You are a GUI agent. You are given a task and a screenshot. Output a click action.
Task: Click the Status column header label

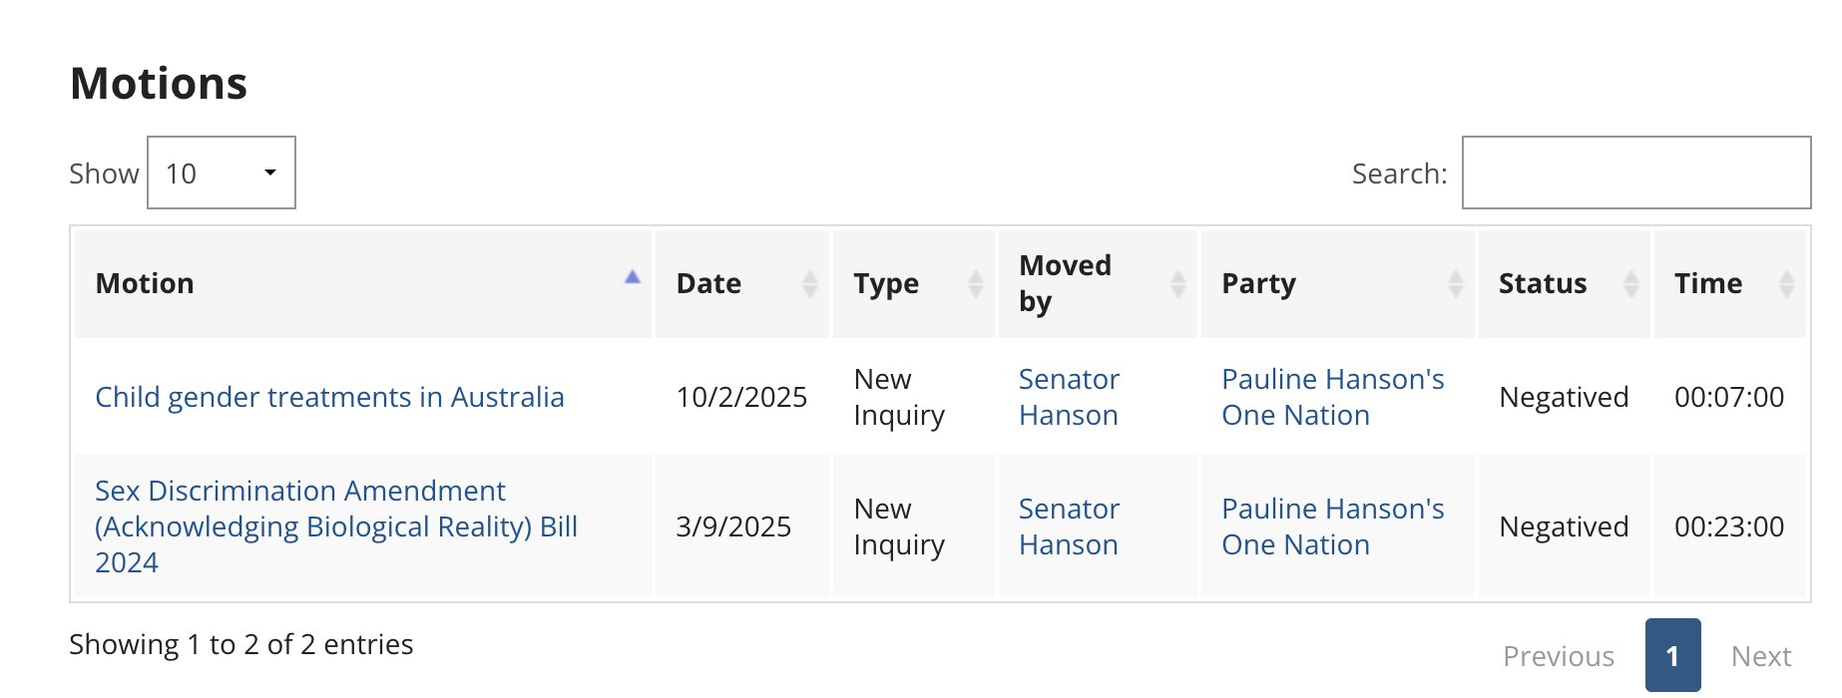(x=1542, y=284)
